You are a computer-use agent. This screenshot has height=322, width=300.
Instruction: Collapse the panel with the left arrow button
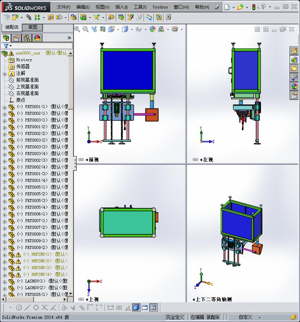75,164
